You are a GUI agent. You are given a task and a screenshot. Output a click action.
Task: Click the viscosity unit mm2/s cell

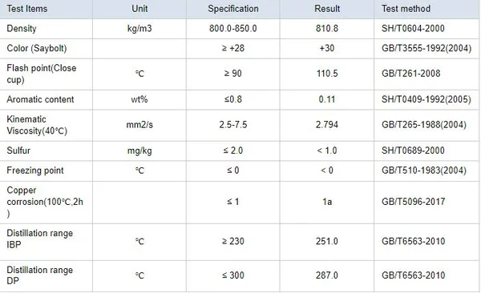139,125
